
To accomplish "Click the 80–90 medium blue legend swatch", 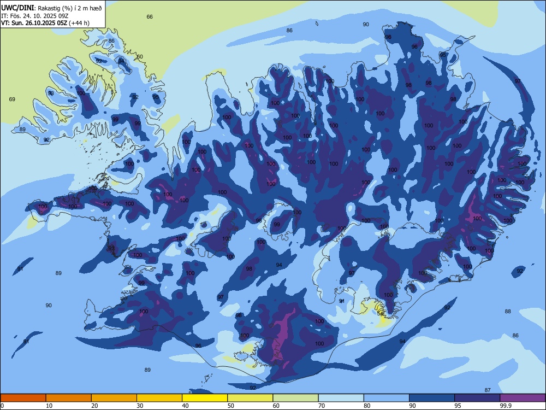I will point(387,398).
